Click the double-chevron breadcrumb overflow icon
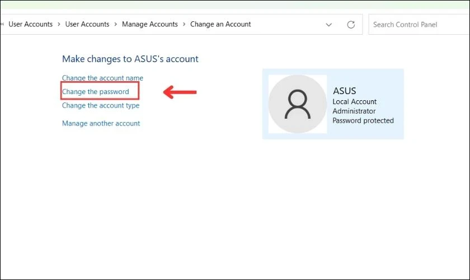Viewport: 470px width, 280px height. (x=2, y=24)
